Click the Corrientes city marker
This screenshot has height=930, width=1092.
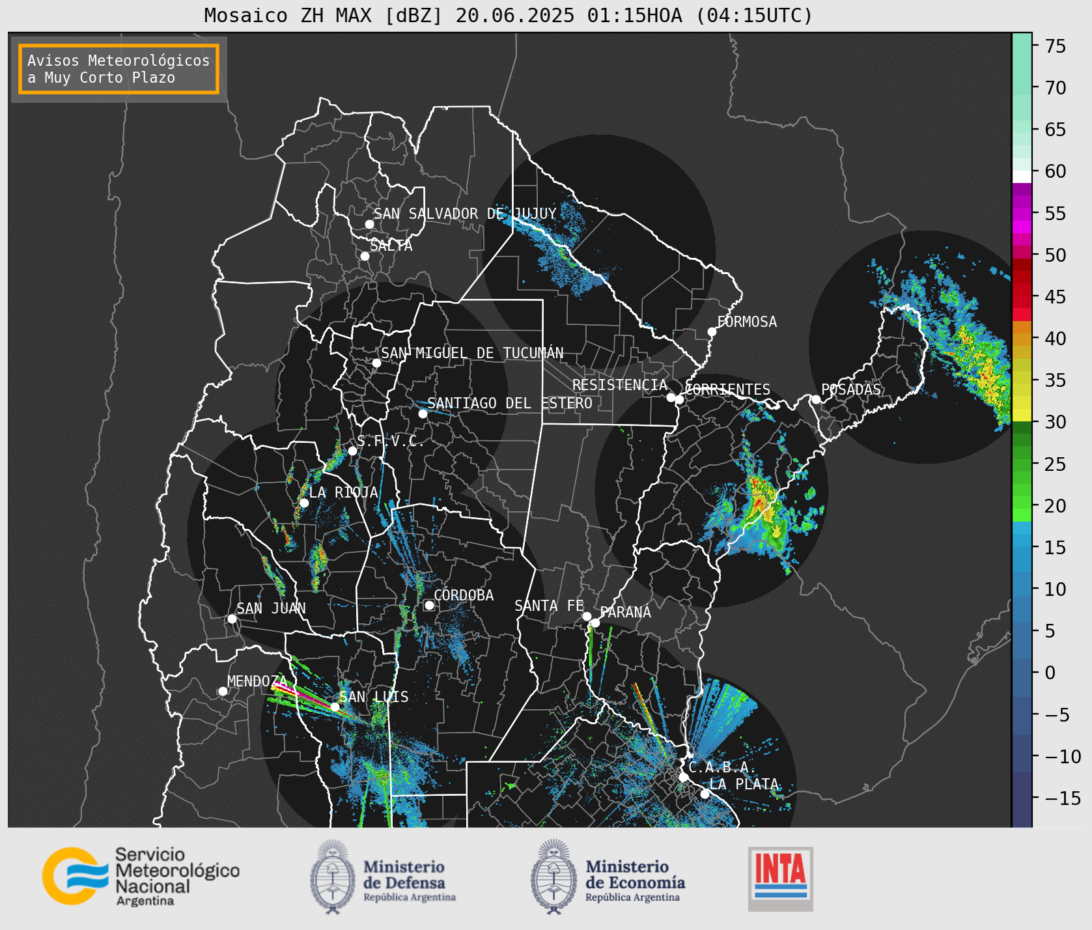click(x=679, y=399)
